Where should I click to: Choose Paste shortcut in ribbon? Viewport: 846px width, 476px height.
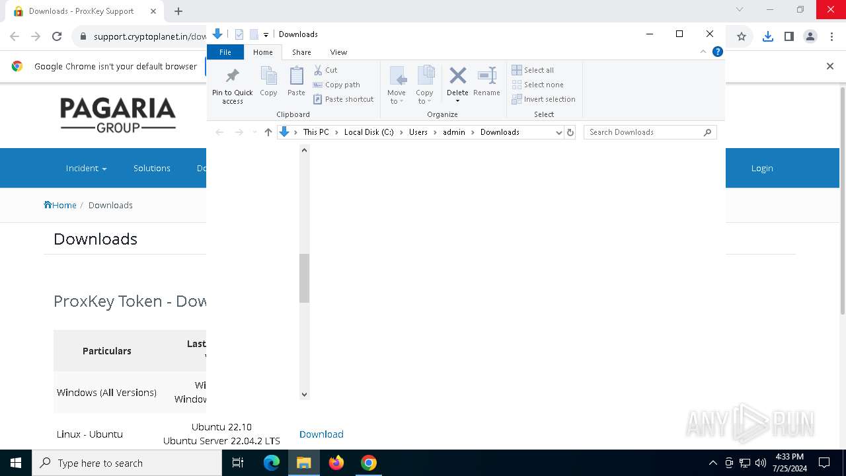(x=344, y=99)
